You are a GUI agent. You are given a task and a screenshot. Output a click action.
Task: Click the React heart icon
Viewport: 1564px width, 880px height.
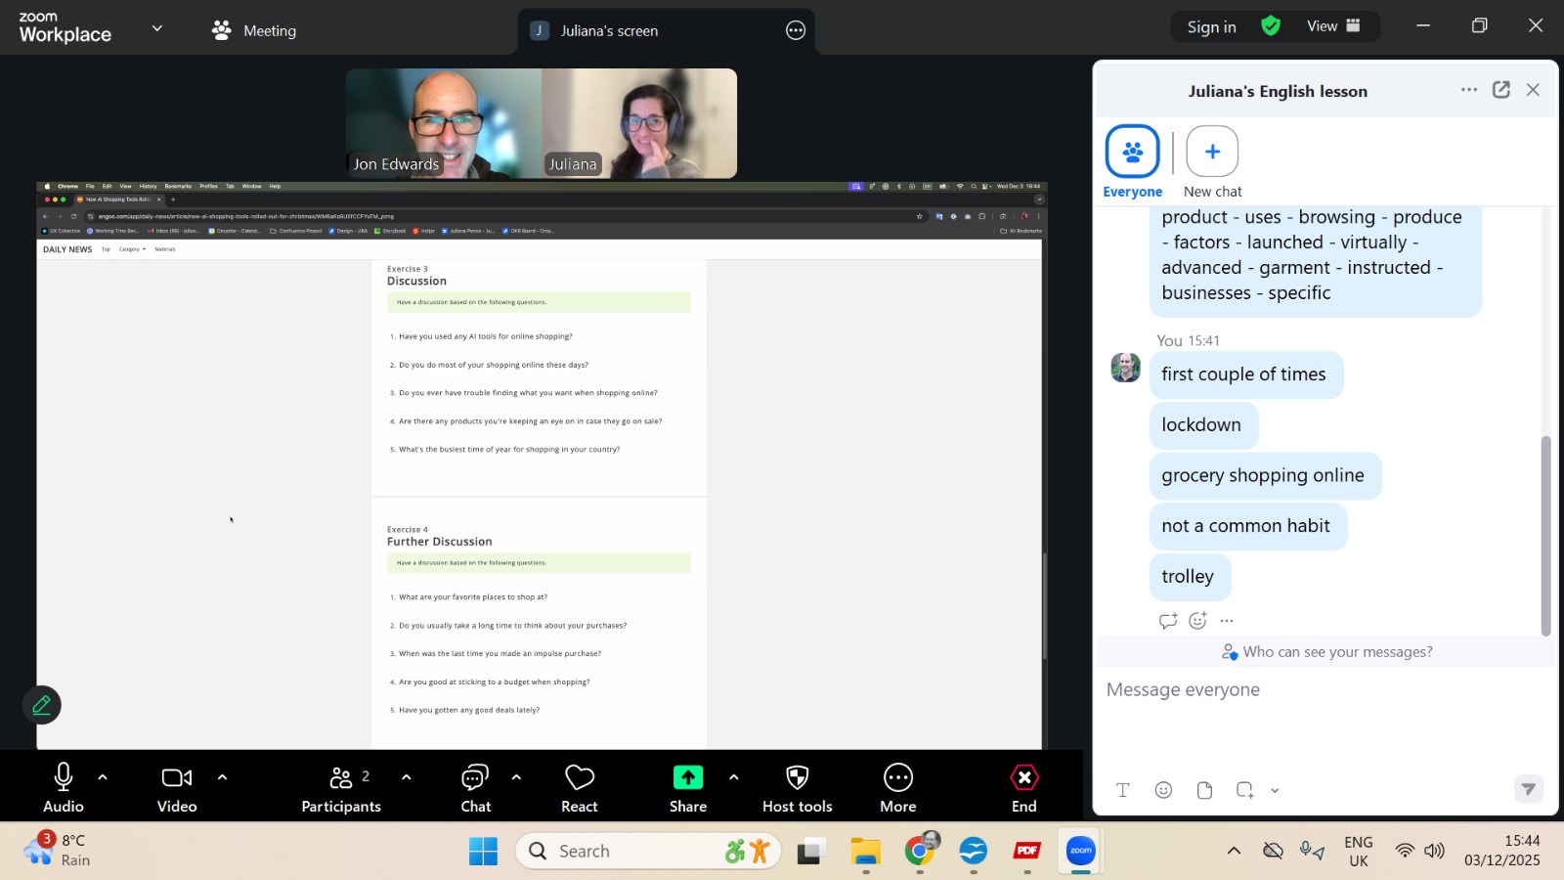(x=579, y=778)
